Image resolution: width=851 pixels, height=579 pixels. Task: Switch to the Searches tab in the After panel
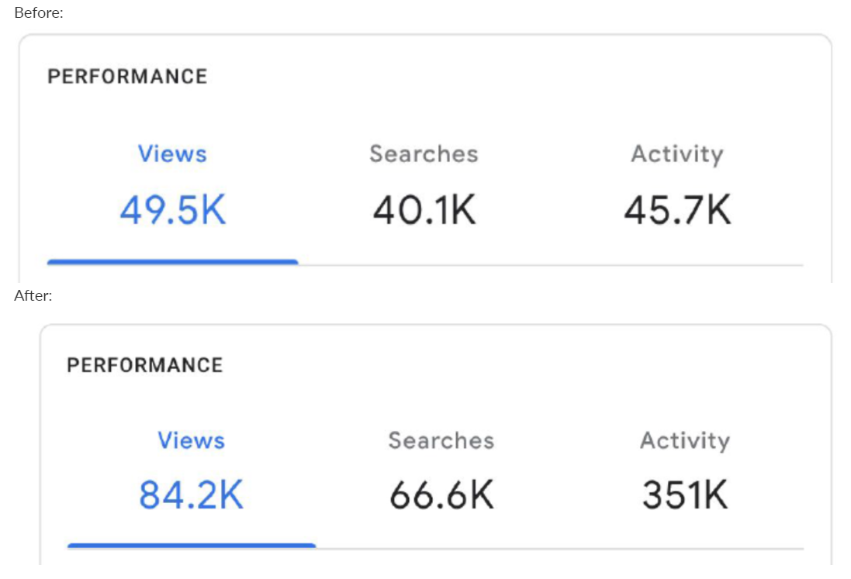[x=441, y=440]
